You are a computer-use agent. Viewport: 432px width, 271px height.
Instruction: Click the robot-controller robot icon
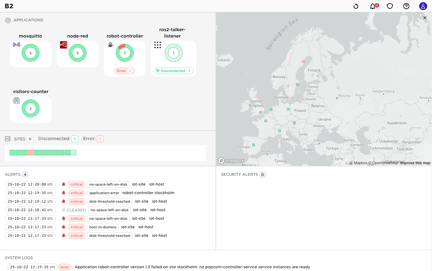point(111,45)
